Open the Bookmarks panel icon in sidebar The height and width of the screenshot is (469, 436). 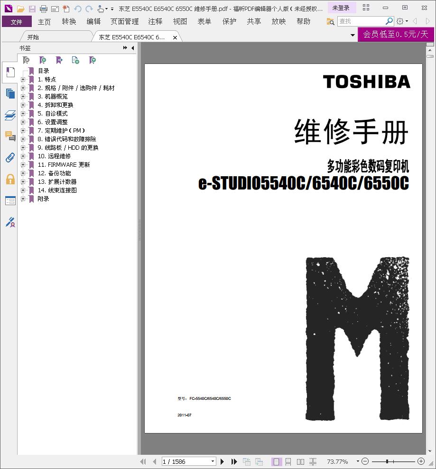[x=10, y=72]
